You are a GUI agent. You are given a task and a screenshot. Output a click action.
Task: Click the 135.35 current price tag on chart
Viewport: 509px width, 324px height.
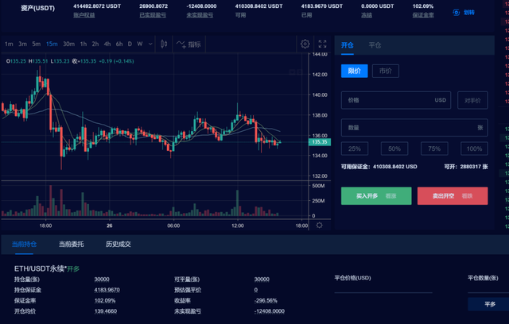click(320, 142)
